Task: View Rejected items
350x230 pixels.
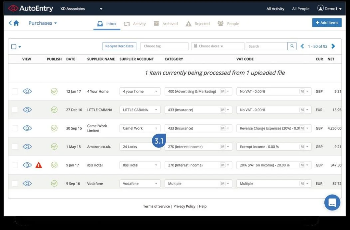Action: [x=188, y=23]
